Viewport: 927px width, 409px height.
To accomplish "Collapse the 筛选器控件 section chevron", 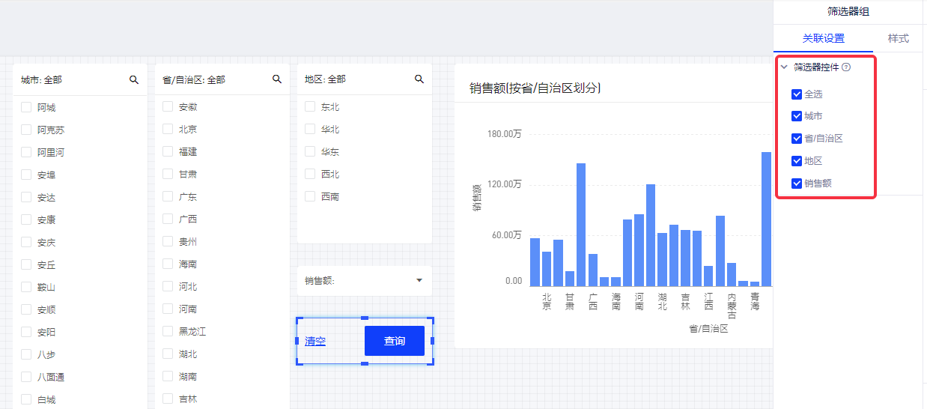I will (x=784, y=67).
